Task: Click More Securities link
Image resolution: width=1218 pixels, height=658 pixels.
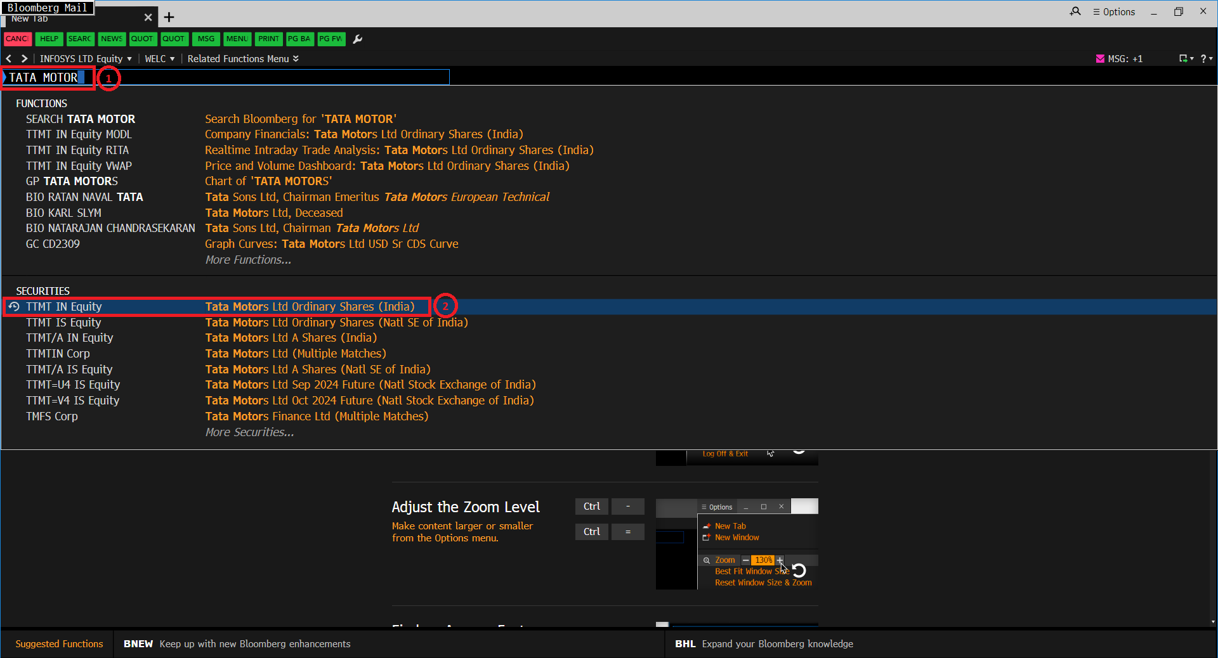Action: [249, 432]
